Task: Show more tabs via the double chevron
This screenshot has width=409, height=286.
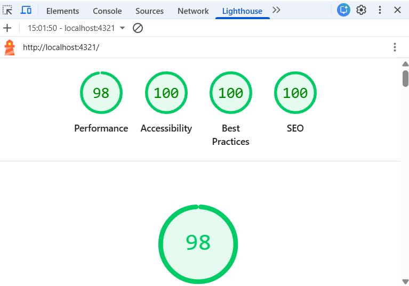Action: pos(276,10)
